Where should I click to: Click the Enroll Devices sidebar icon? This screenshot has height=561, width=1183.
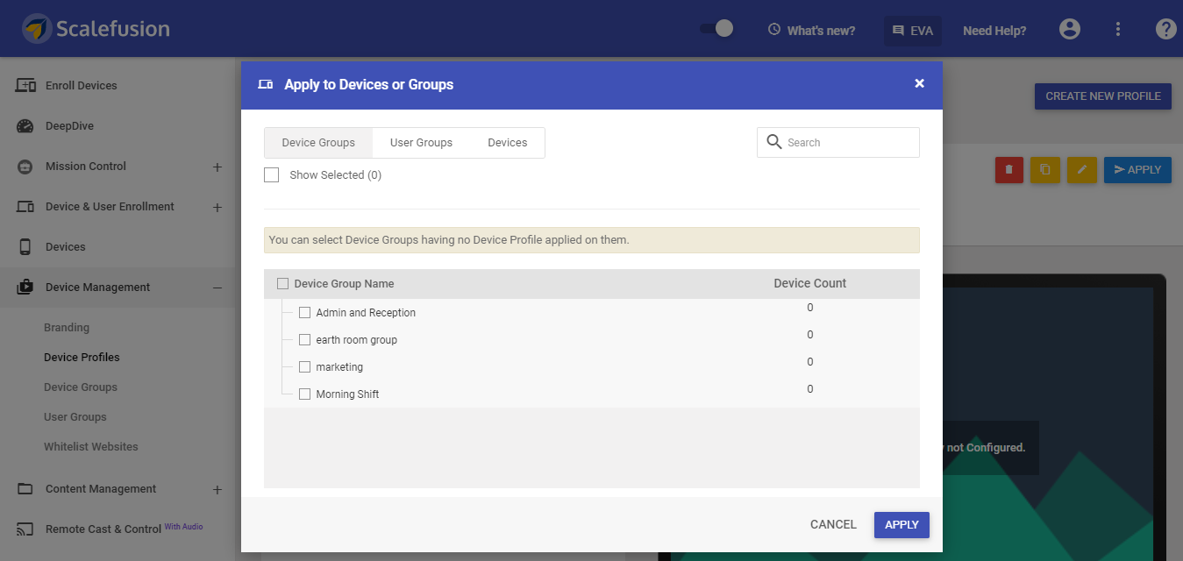(25, 86)
